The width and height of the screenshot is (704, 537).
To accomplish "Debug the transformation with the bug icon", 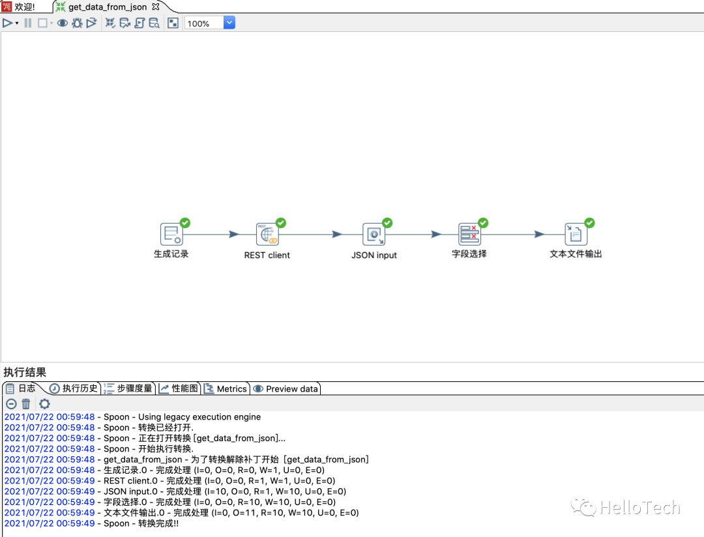I will tap(77, 23).
